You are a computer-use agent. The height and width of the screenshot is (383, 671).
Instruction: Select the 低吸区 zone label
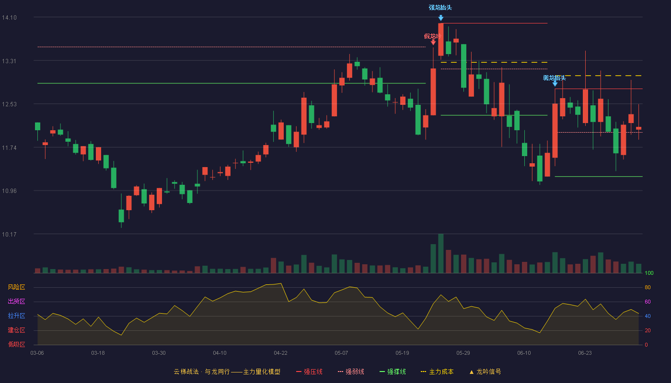pos(16,344)
